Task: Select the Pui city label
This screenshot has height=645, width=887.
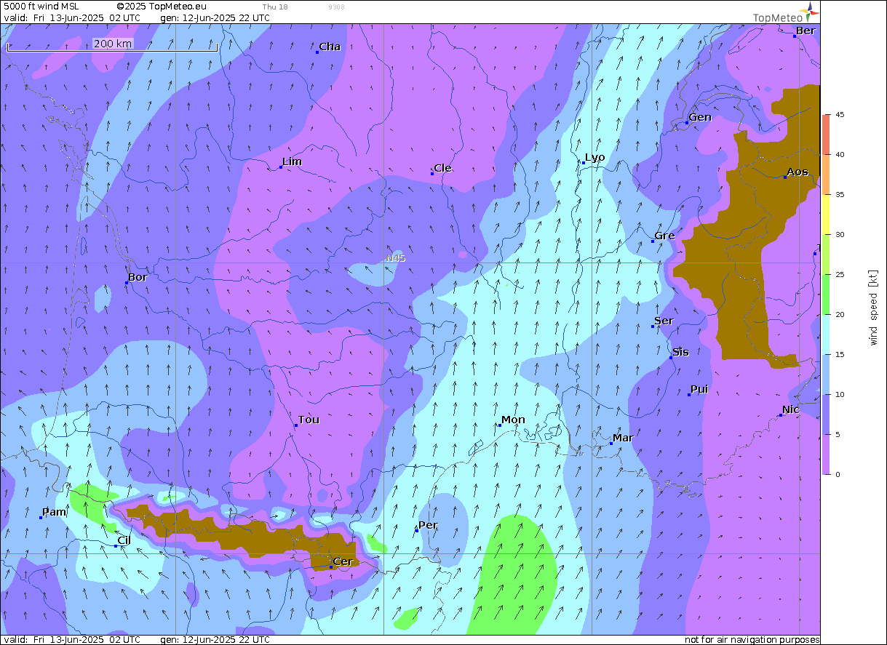Action: point(699,389)
